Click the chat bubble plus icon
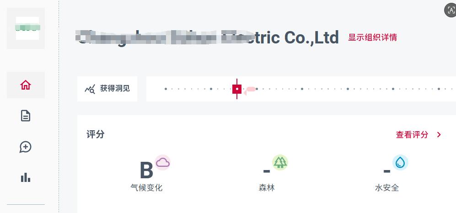Viewport: 456px width, 213px height. [x=26, y=147]
